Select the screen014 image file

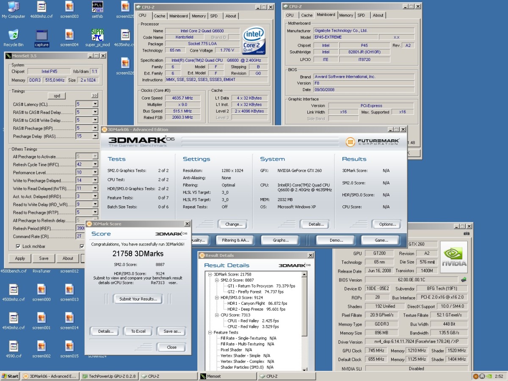pos(69,321)
